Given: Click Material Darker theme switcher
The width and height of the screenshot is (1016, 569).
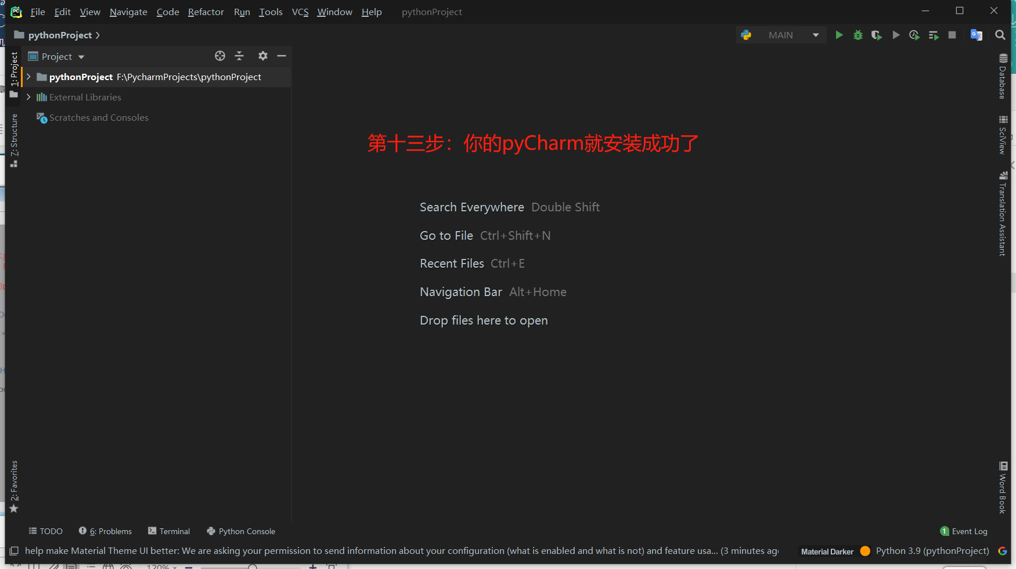Looking at the screenshot, I should (x=827, y=552).
